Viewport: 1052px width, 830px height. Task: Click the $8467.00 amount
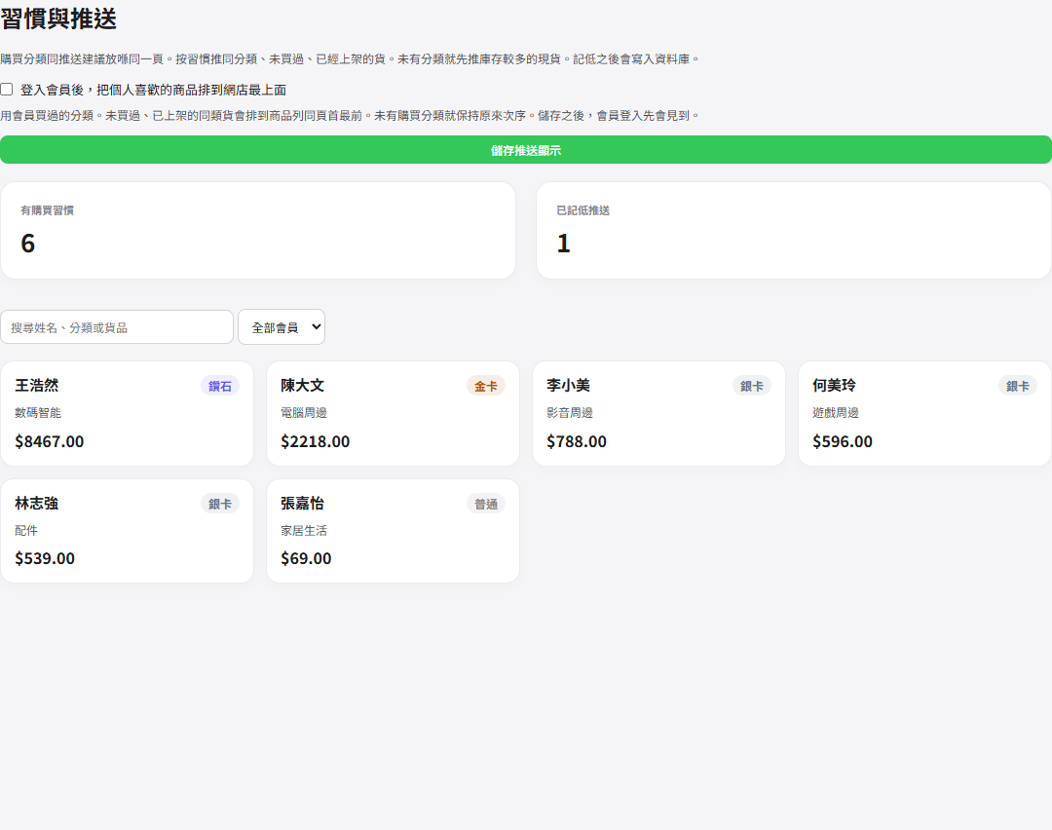50,441
